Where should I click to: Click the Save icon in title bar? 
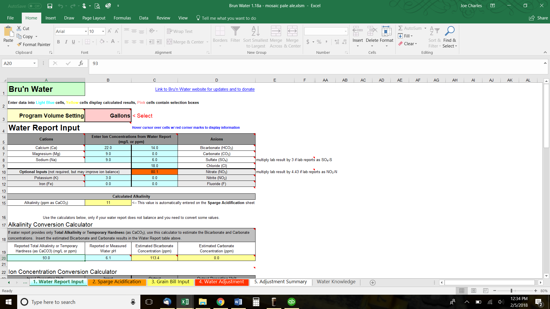(x=50, y=6)
